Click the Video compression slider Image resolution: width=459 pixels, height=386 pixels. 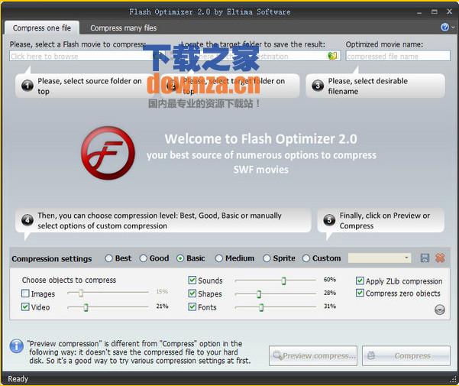[108, 307]
